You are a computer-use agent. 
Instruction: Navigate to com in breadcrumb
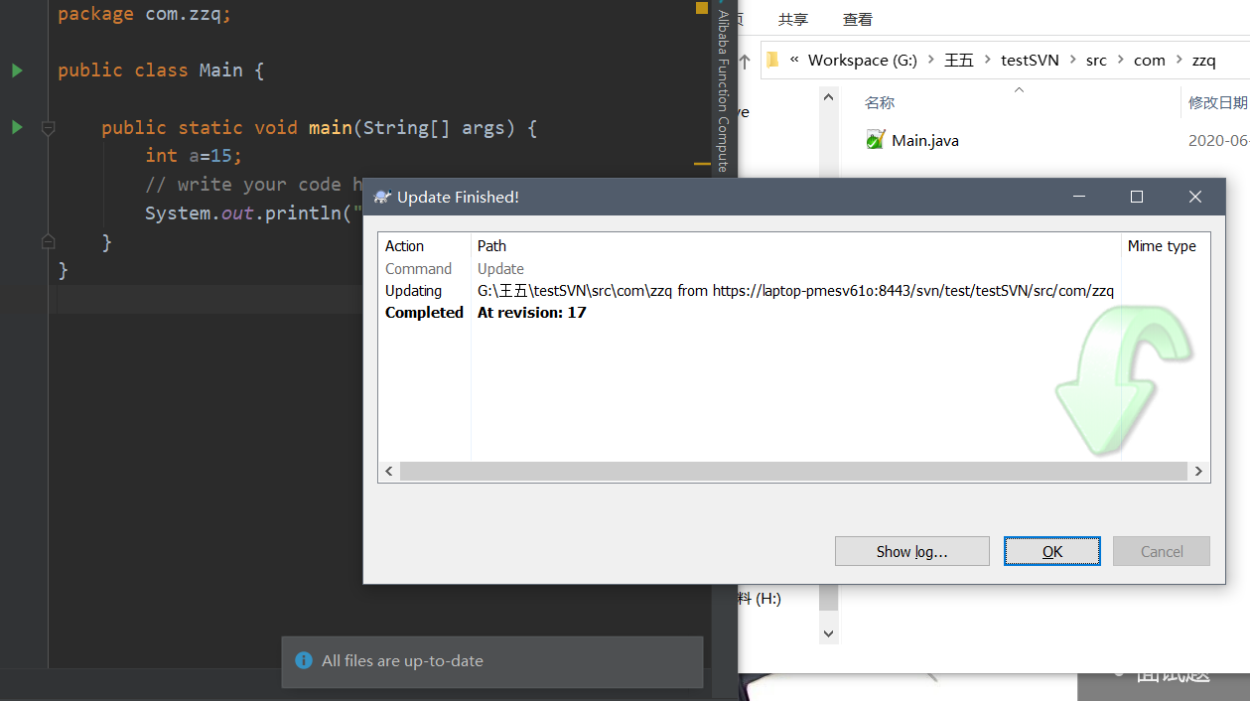(x=1150, y=60)
